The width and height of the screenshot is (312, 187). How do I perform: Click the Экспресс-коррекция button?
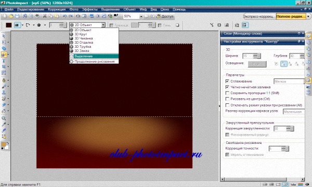pos(259,17)
